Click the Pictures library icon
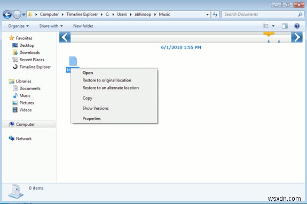This screenshot has height=204, width=307. [15, 103]
